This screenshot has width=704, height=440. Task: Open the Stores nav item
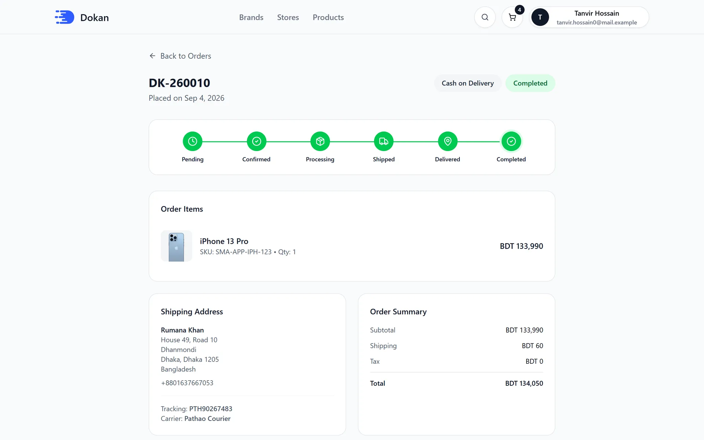pyautogui.click(x=288, y=17)
